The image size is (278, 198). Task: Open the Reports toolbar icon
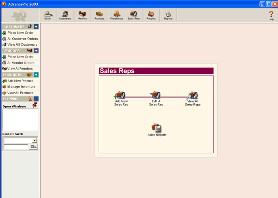click(168, 16)
